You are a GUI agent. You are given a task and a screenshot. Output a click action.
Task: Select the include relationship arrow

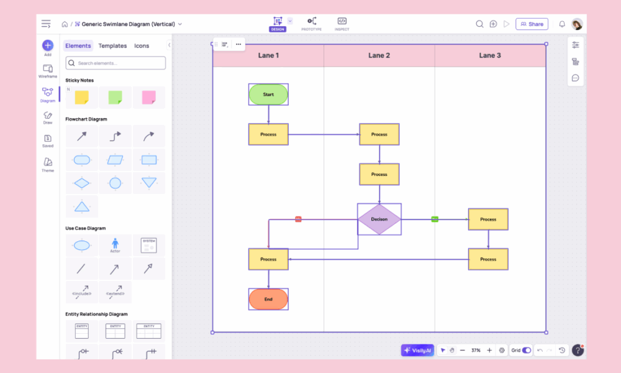(x=81, y=292)
